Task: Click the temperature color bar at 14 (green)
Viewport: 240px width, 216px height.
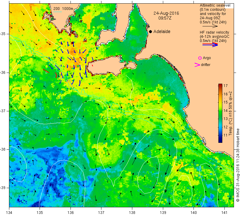Action: pos(220,110)
